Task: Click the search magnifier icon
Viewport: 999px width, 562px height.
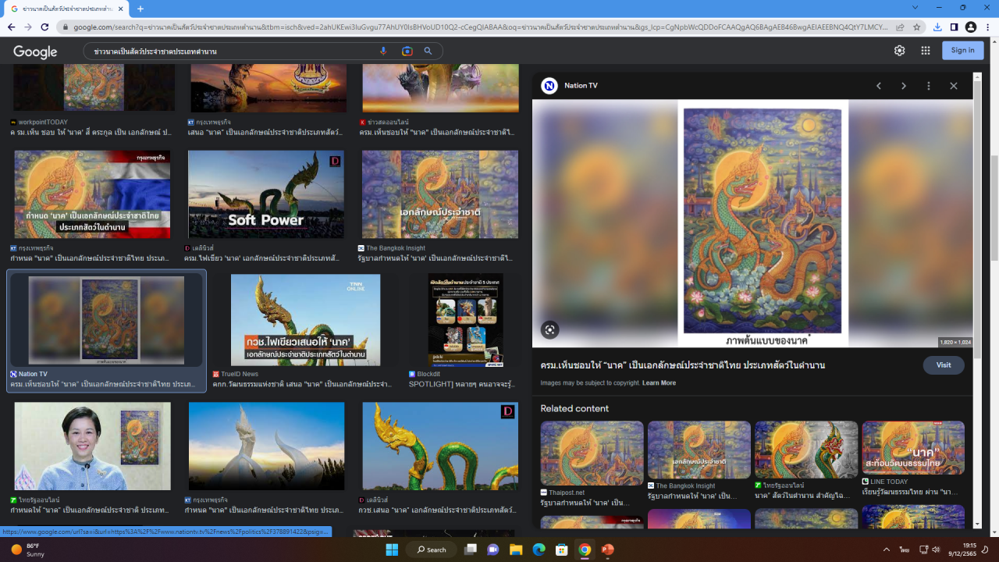Action: pyautogui.click(x=428, y=51)
